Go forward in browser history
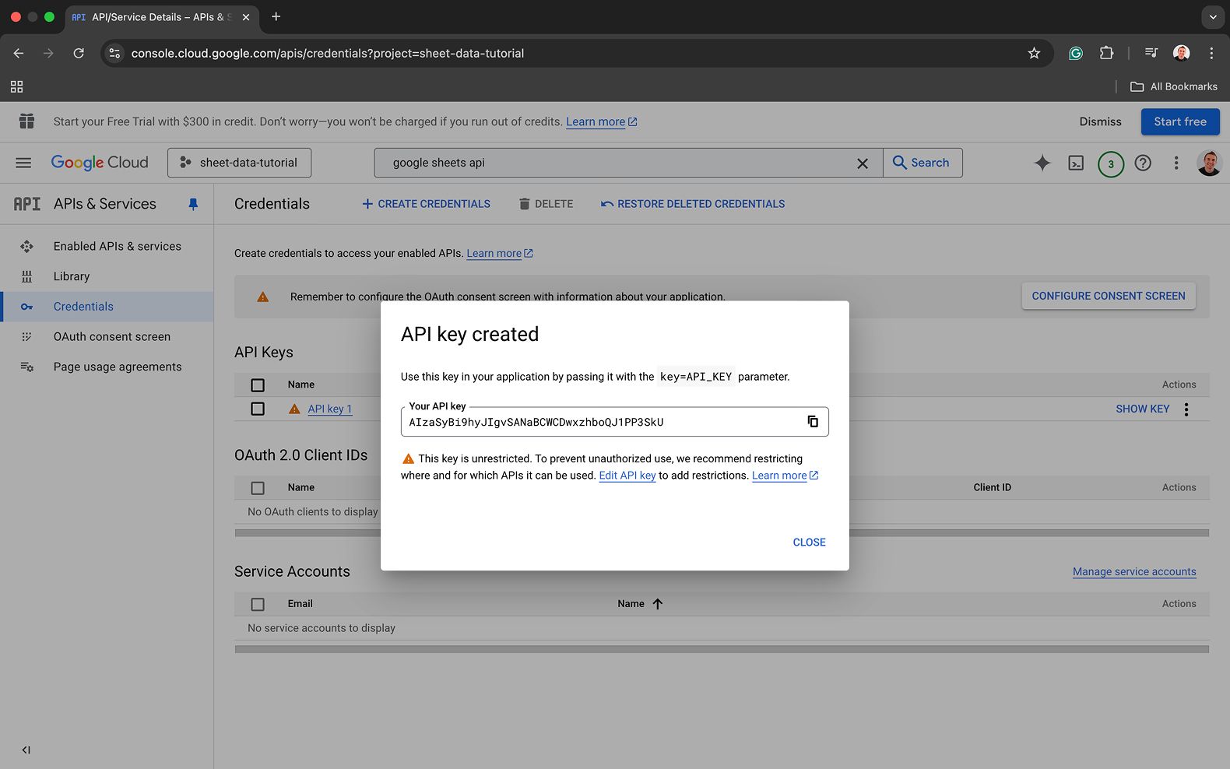This screenshot has width=1230, height=769. tap(48, 53)
